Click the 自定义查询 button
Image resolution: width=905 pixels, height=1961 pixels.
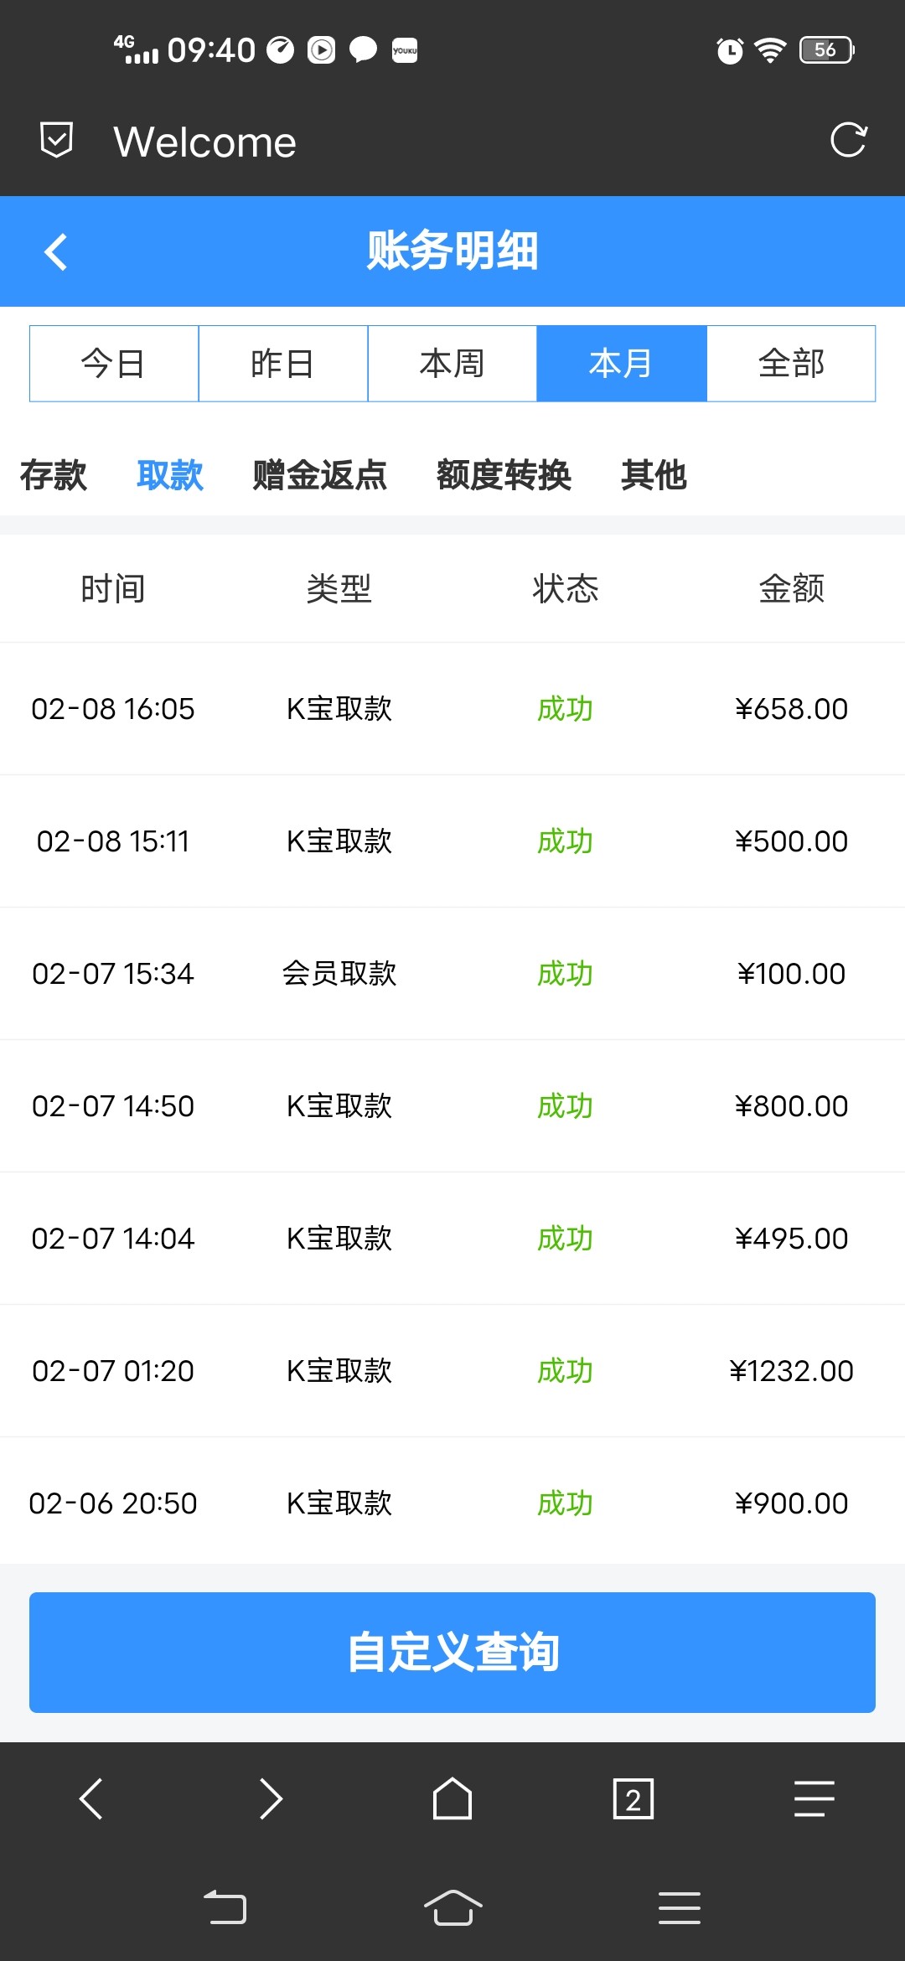pyautogui.click(x=452, y=1652)
